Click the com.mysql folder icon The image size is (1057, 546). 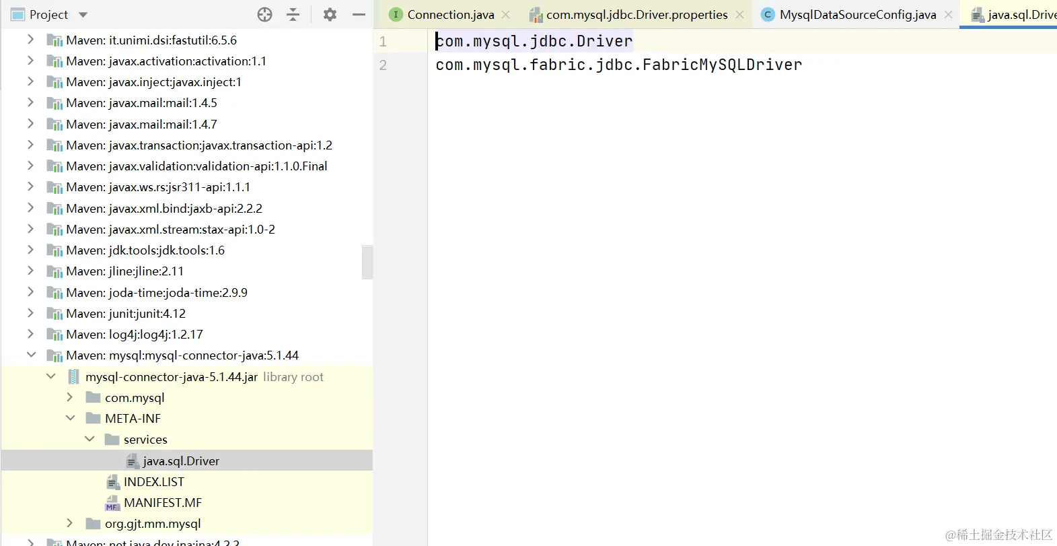pos(94,397)
